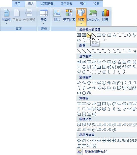
Task: Insert a chart with 圖表 button
Action: [x=105, y=15]
